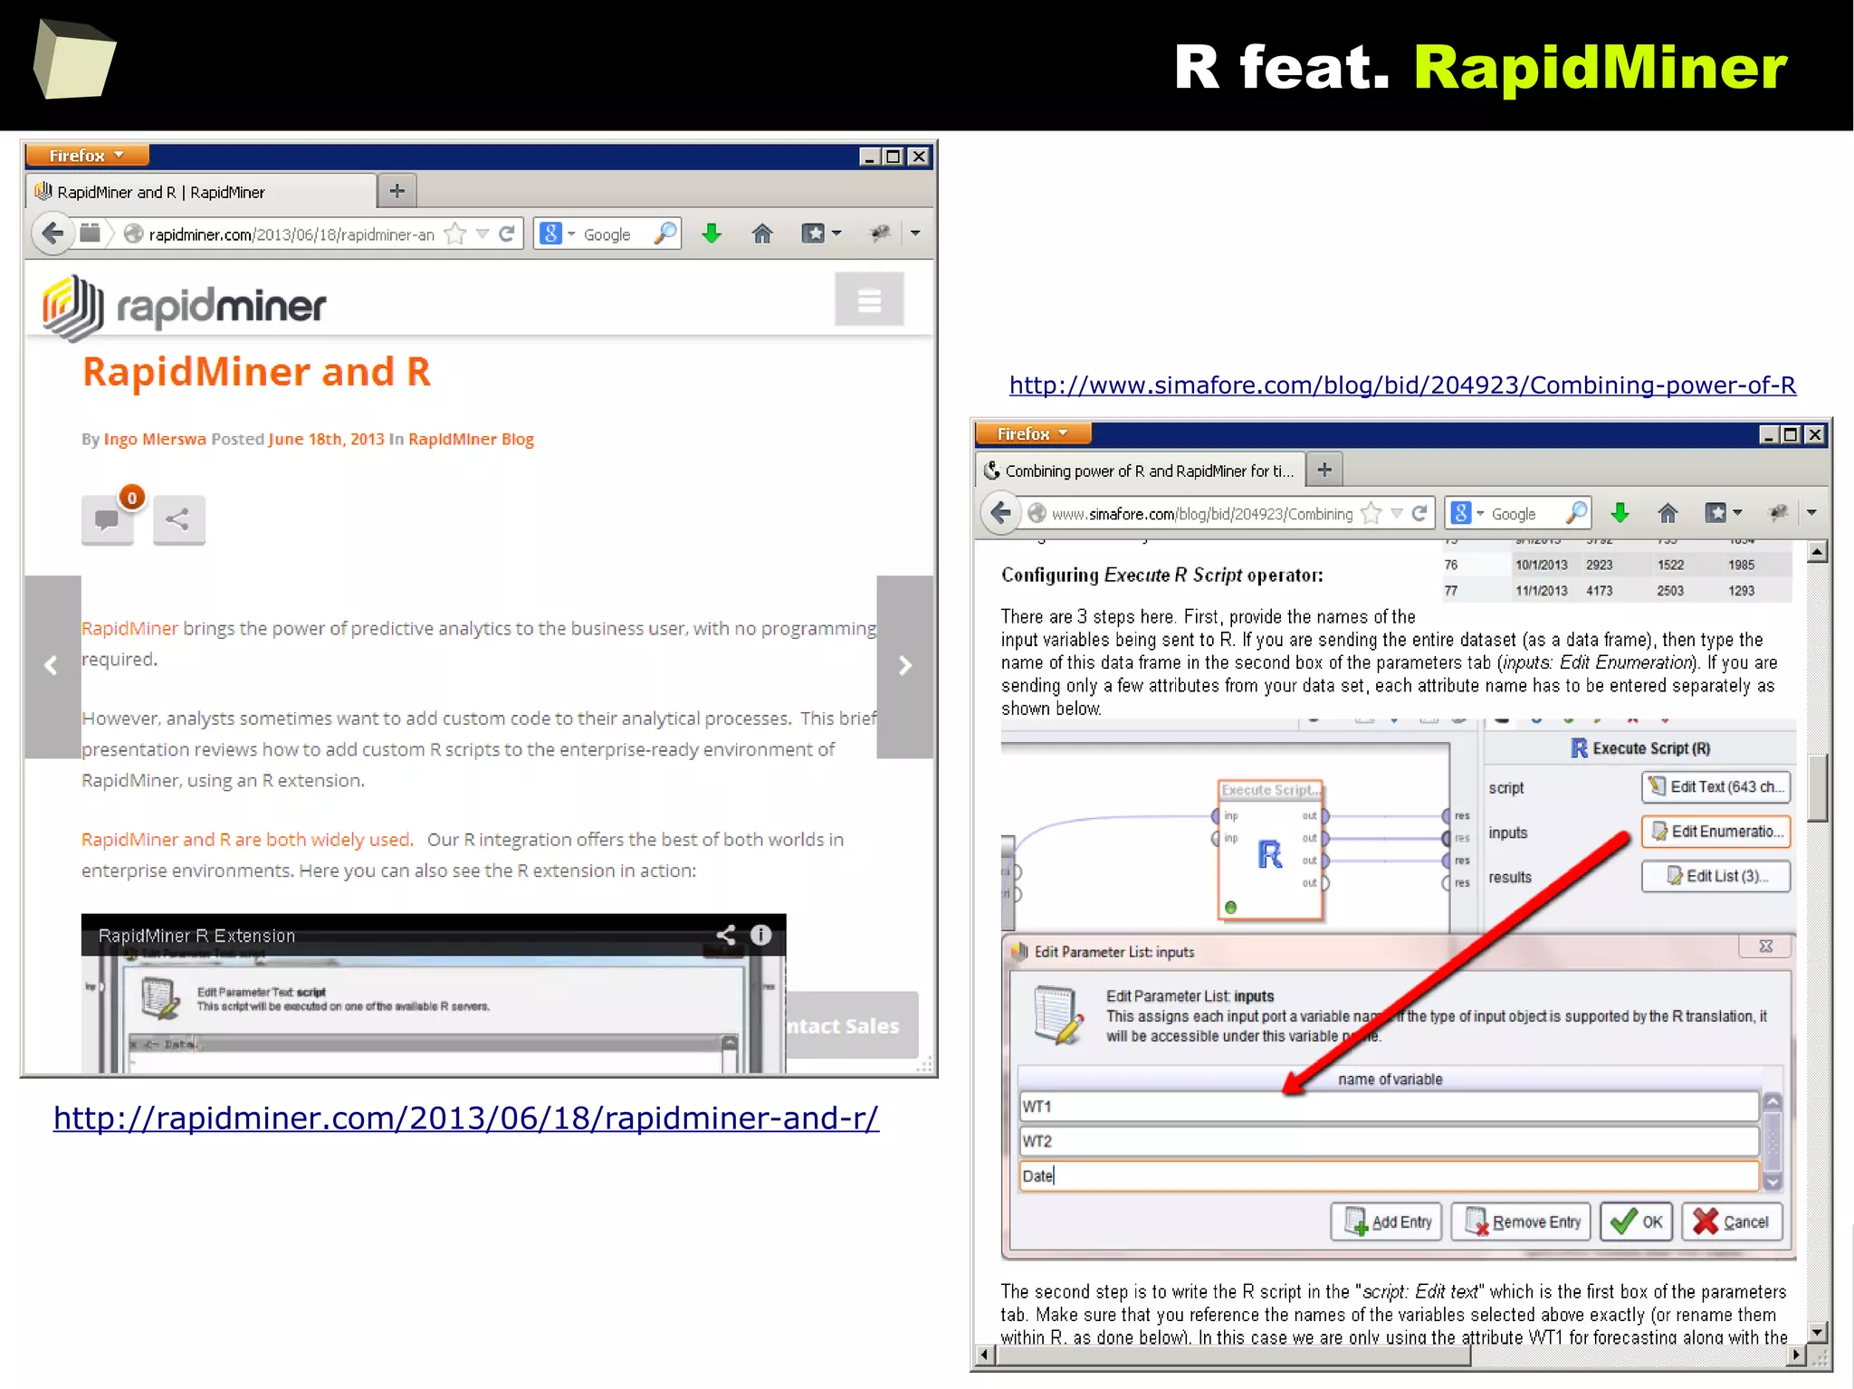Image resolution: width=1854 pixels, height=1389 pixels.
Task: Bookmark star in simafore address bar
Action: tap(1372, 513)
